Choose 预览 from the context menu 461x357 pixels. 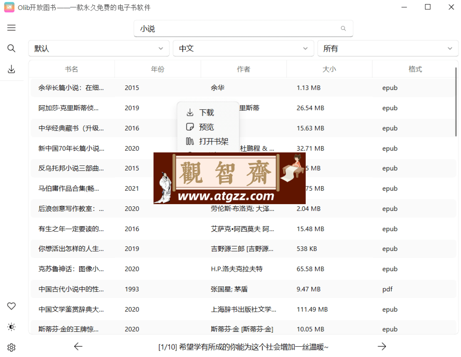click(206, 127)
